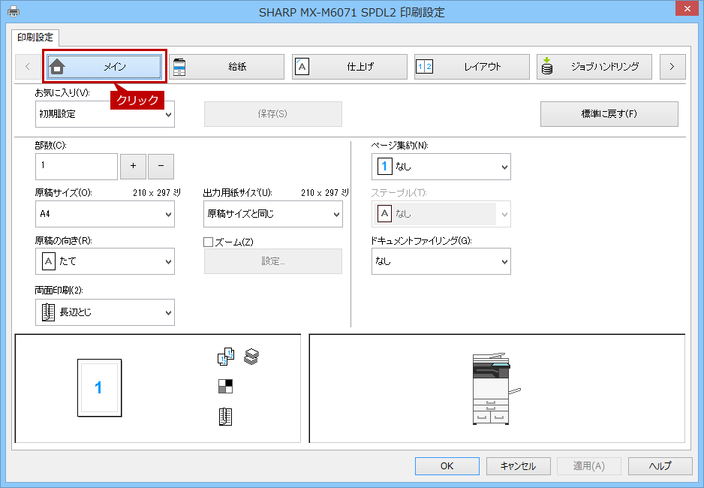Click the stacked sheets icon in preview

point(251,357)
